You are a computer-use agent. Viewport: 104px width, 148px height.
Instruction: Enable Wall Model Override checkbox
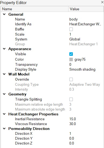(x=71, y=79)
